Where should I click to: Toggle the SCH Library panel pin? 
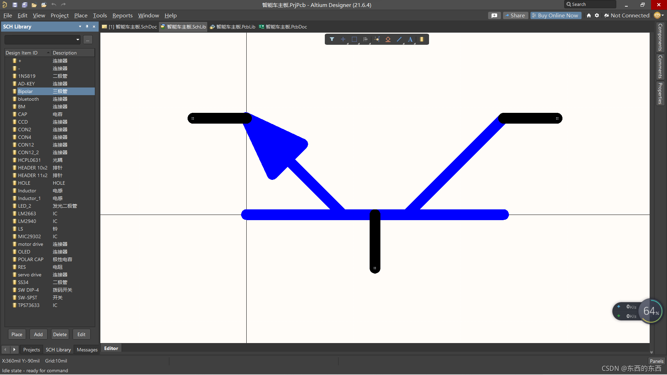87,26
